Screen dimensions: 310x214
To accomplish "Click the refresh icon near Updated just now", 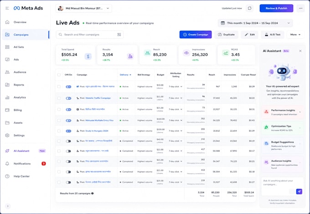I will pos(250,8).
